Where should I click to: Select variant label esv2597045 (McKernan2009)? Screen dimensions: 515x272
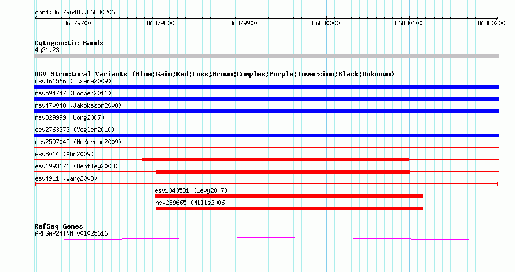click(78, 142)
